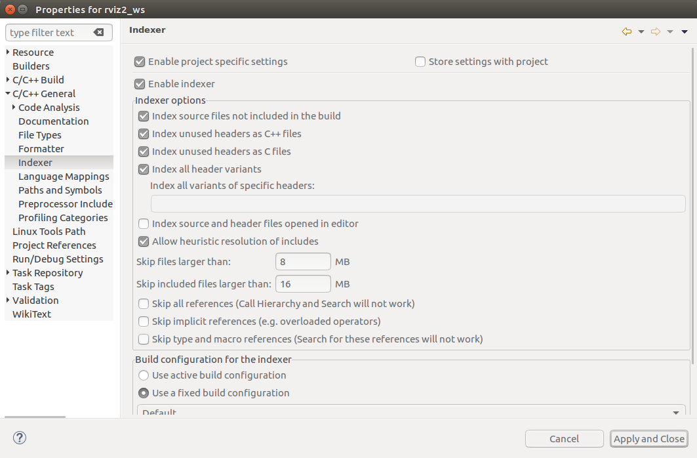Select Use active build configuration

coord(144,375)
